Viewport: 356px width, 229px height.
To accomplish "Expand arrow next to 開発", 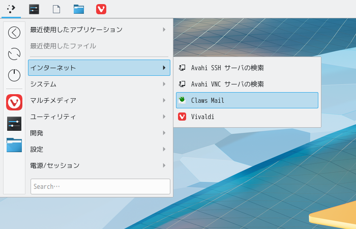I will click(x=164, y=133).
